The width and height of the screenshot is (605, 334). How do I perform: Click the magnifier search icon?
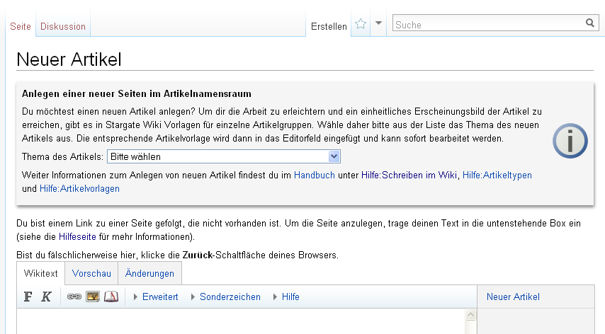[x=589, y=23]
